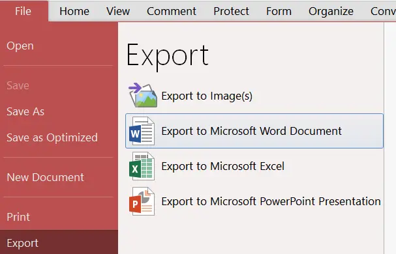Create a New Document from sidebar

coord(45,177)
